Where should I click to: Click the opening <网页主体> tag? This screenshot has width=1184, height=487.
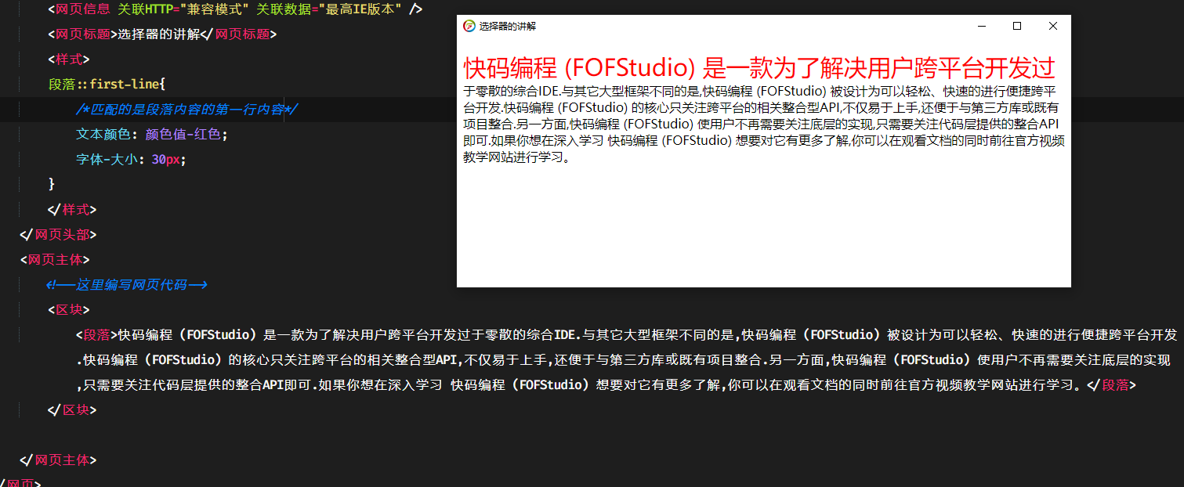tap(56, 260)
